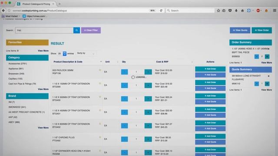Screen dimensions: 278x156
Task: Open the Show entries count dropdown
Action: (x=62, y=53)
